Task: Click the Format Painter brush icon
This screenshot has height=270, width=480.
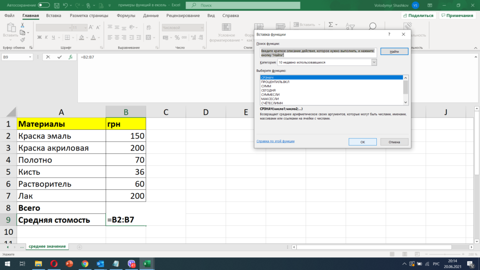Action: 22,40
